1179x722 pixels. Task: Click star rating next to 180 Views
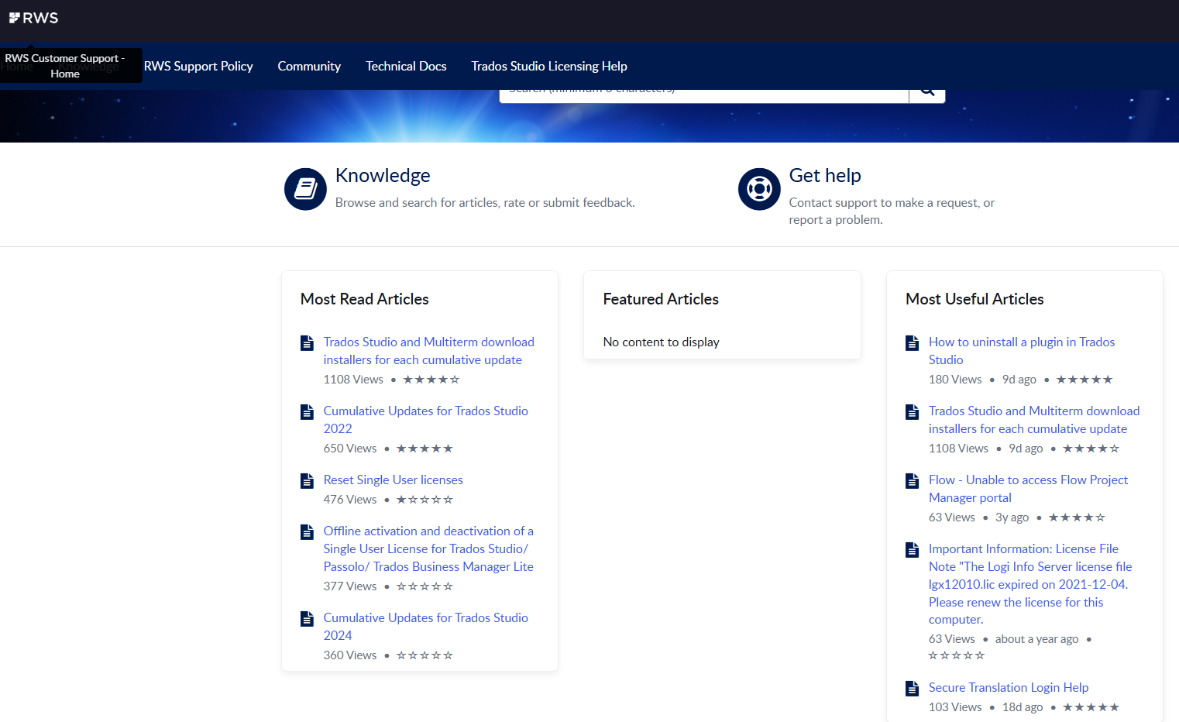1084,380
